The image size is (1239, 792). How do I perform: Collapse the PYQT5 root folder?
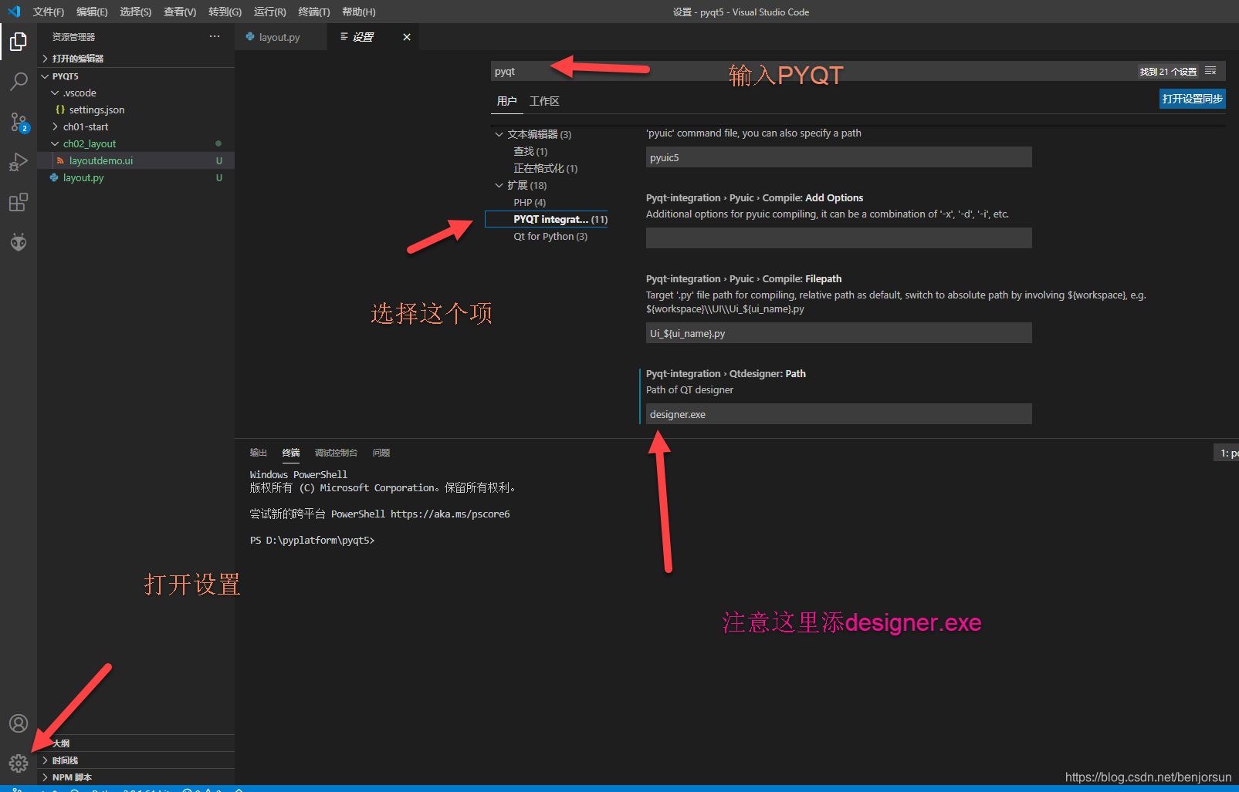pos(136,76)
